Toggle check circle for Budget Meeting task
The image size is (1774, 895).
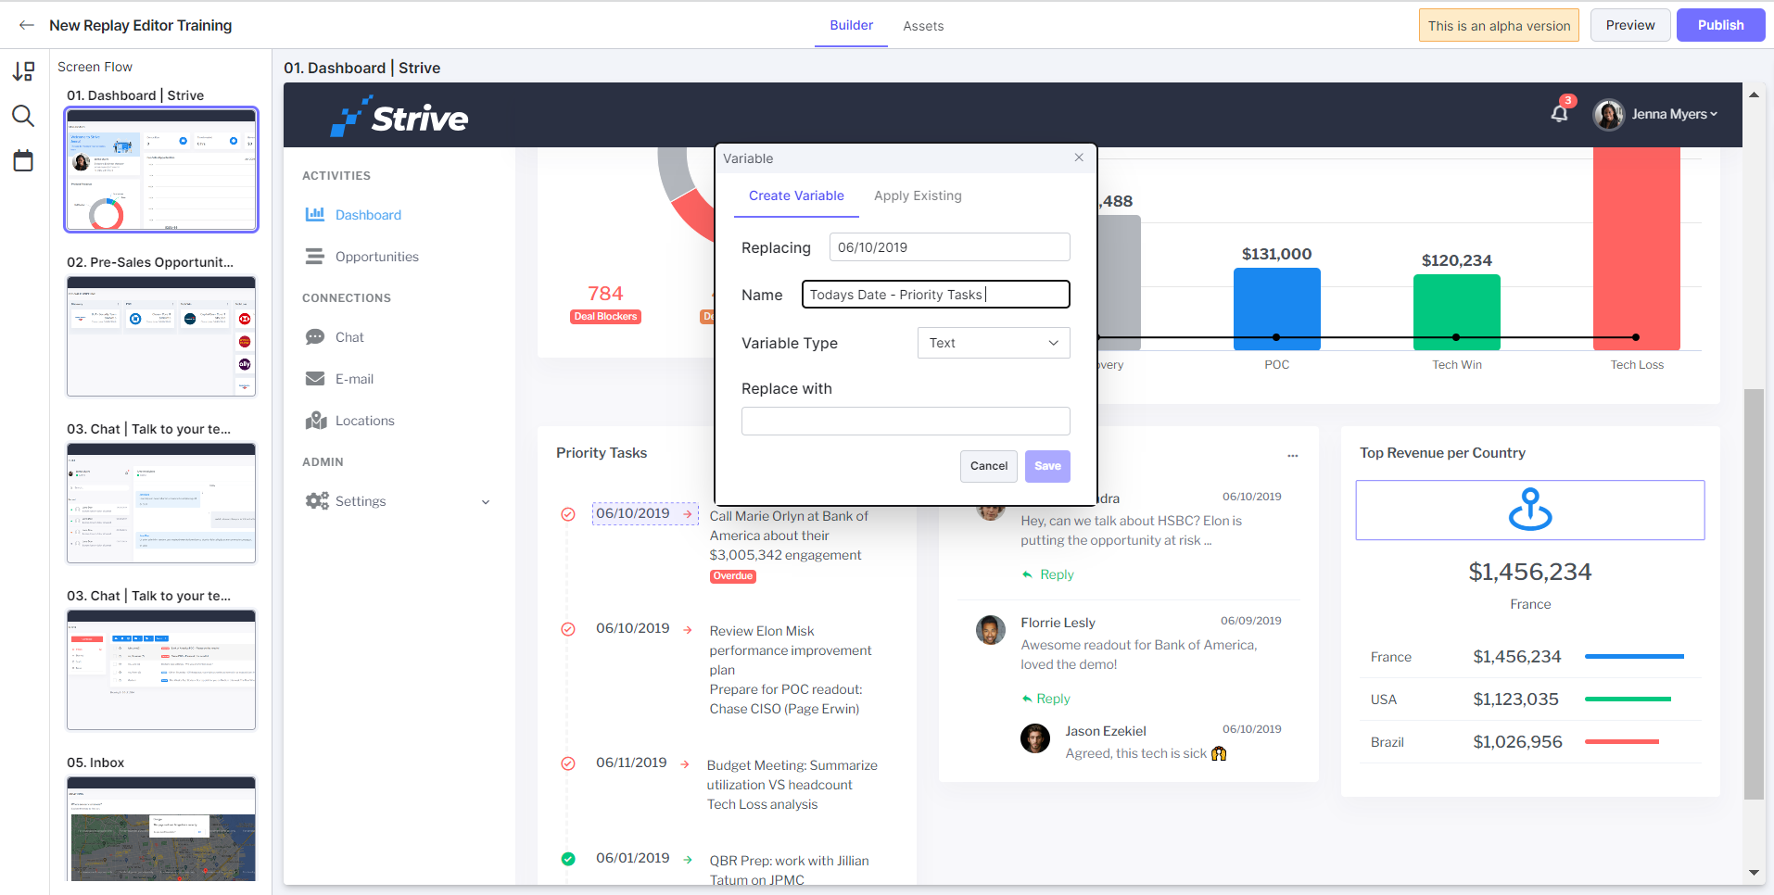point(568,763)
